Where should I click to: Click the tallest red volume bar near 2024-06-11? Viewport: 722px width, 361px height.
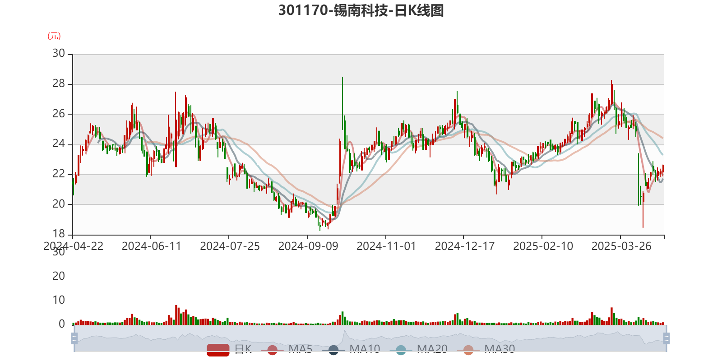[176, 315]
